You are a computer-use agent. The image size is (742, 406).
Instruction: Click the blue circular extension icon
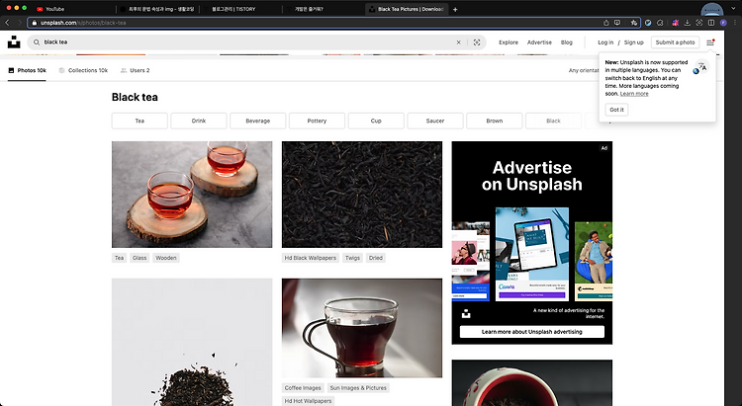click(x=648, y=22)
